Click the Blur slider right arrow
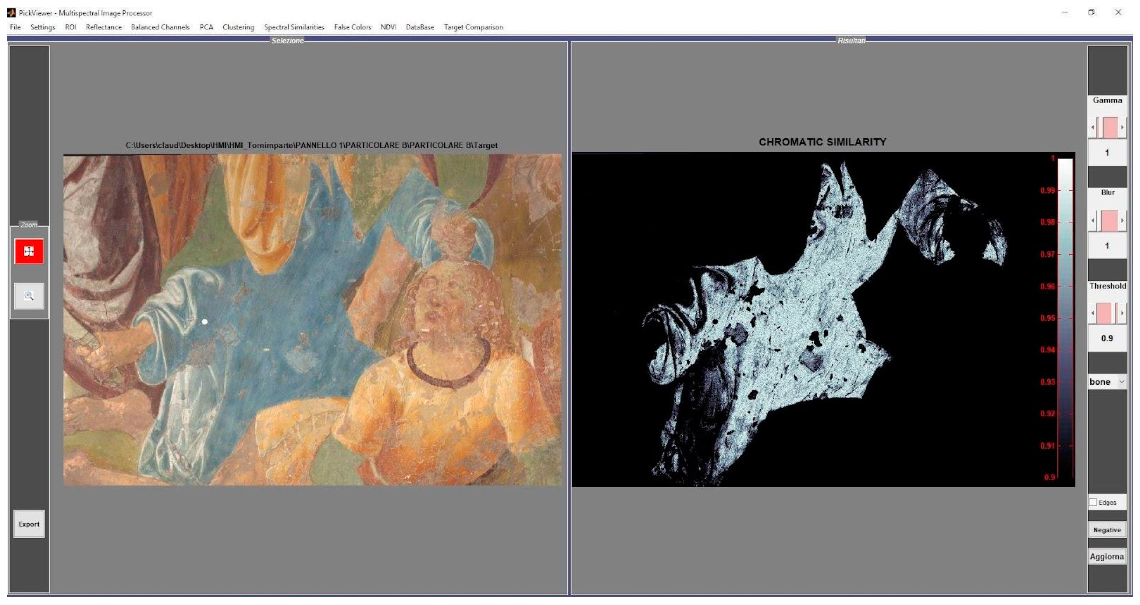Screen dimensions: 1140x605 [1122, 221]
